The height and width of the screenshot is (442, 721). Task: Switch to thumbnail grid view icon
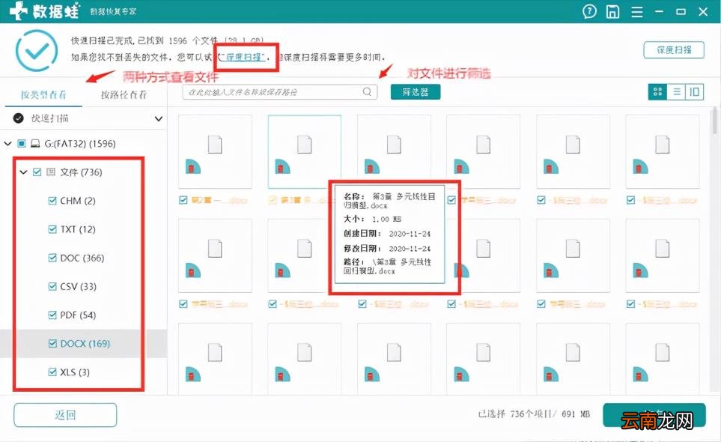(x=657, y=92)
